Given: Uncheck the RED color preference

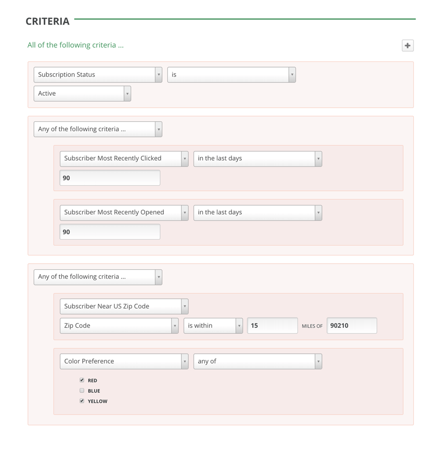Looking at the screenshot, I should 82,380.
